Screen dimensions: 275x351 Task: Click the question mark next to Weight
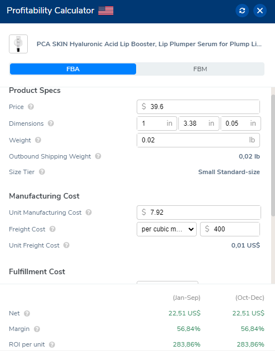[38, 140]
